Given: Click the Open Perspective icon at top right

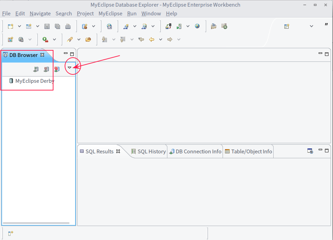Looking at the screenshot, I should (x=287, y=26).
